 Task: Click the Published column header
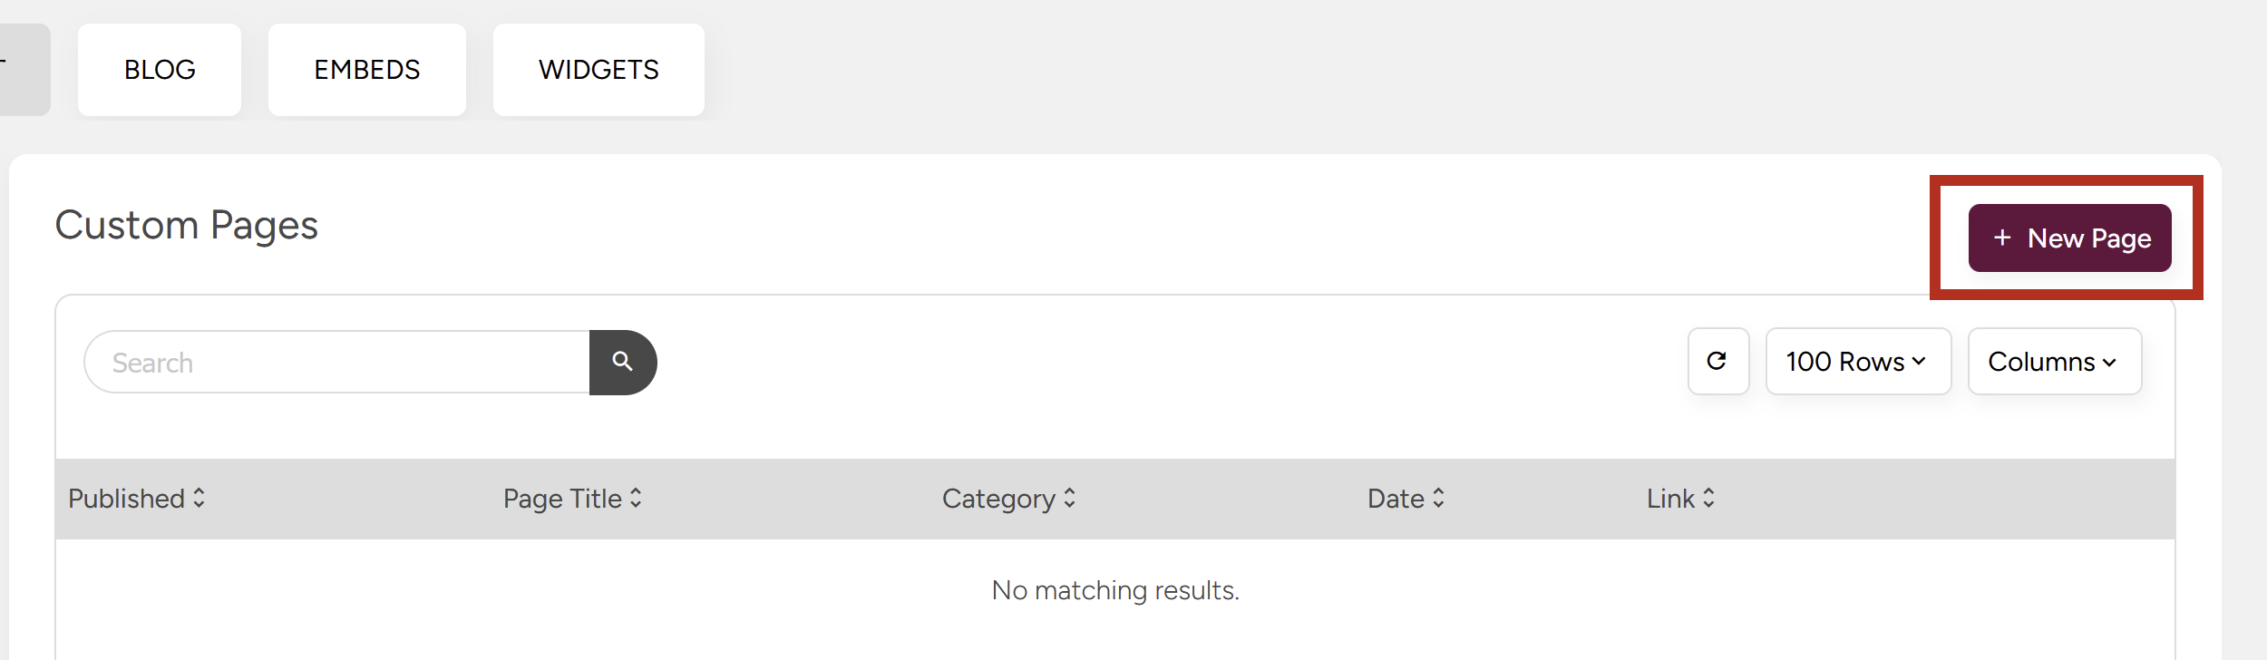tap(127, 498)
